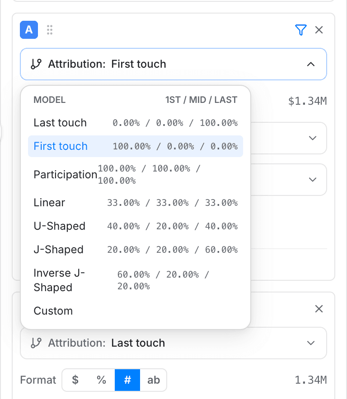Choose the Last touch attribution model
This screenshot has height=399, width=347.
[136, 123]
